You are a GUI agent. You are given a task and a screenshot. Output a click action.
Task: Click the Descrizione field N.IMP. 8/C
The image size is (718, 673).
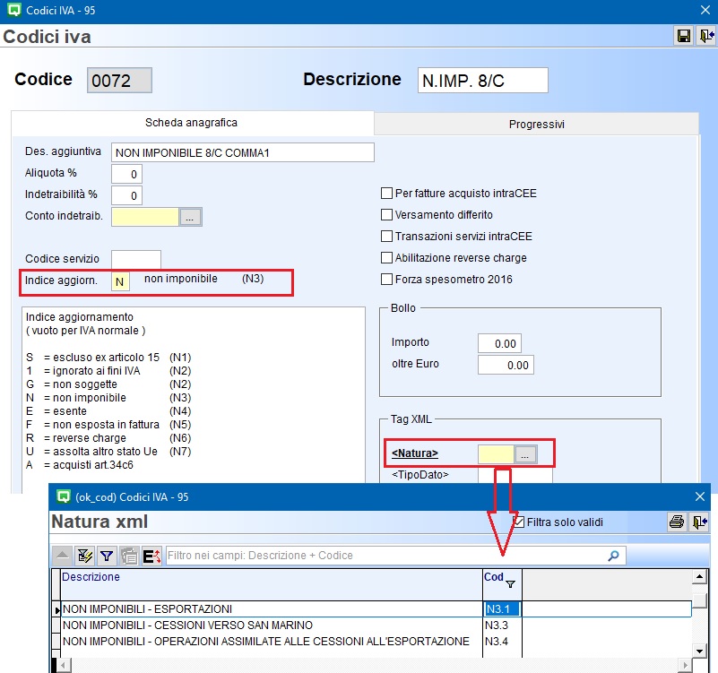(x=482, y=81)
